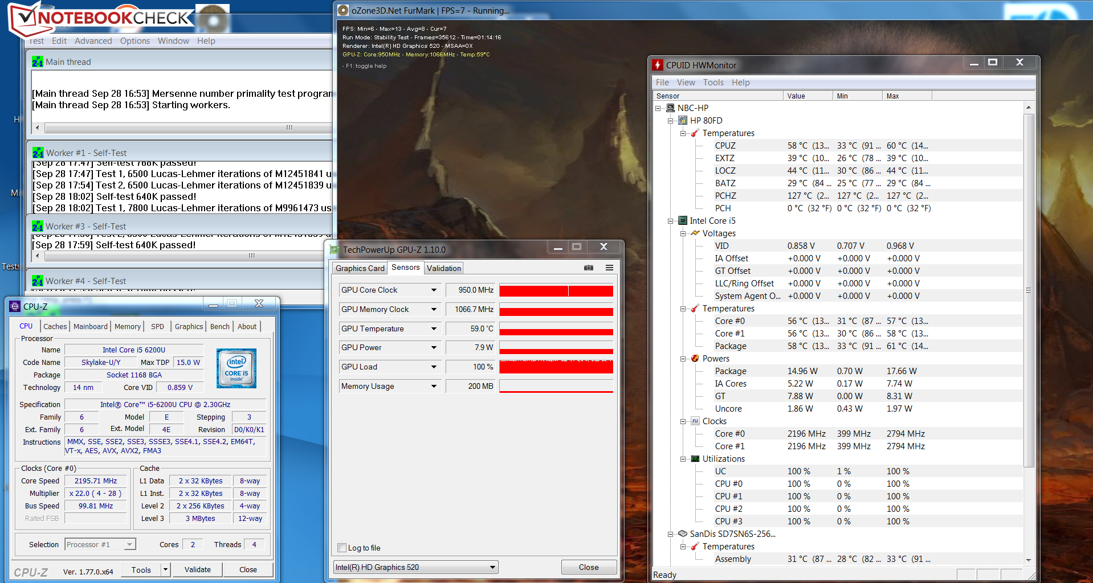Click the Close button in GPU-Z
Image resolution: width=1093 pixels, height=583 pixels.
click(589, 567)
